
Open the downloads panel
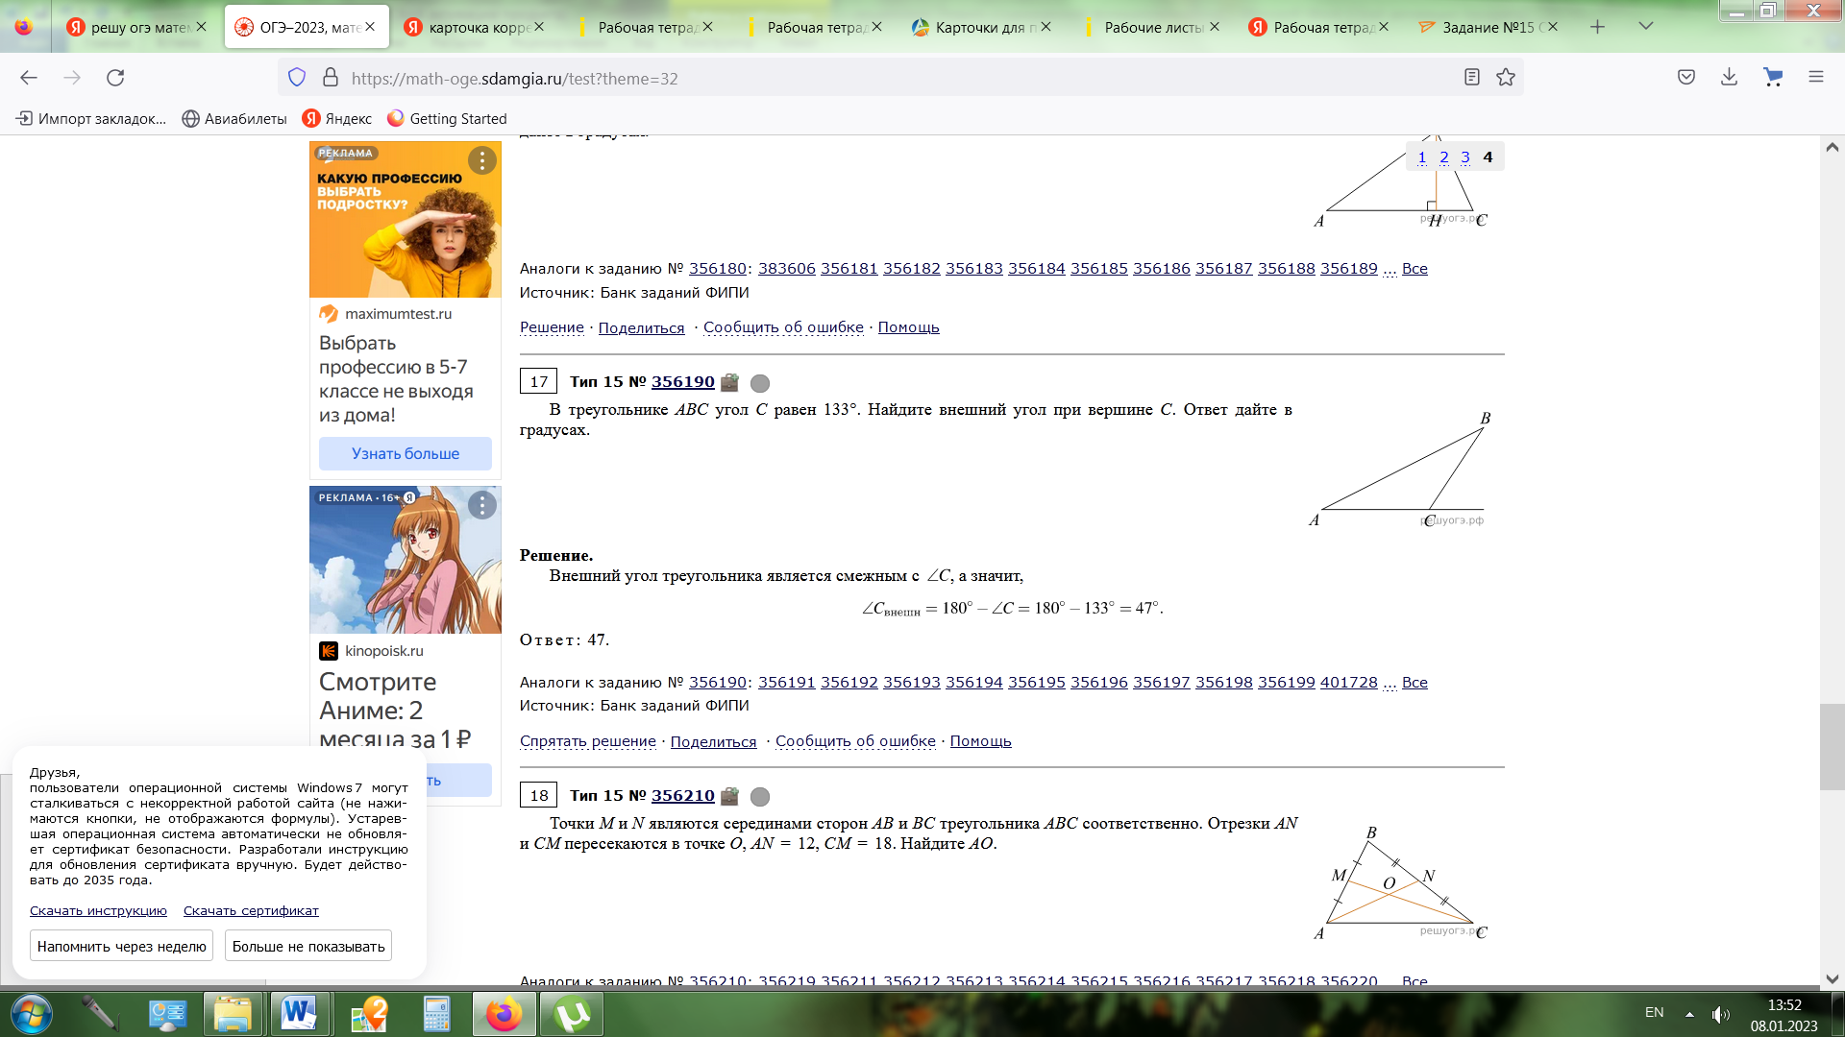[1729, 78]
